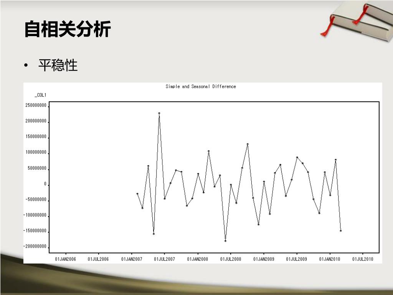Click the books image with red bookmarks
393x295 pixels.
coord(357,21)
